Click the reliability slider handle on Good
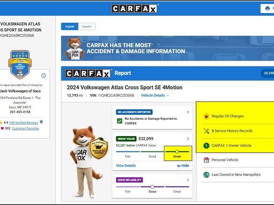The image size is (274, 205). (x=152, y=187)
